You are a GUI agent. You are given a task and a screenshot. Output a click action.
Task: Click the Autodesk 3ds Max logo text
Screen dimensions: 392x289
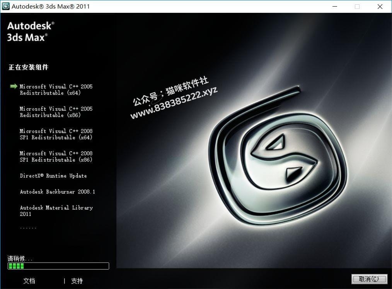click(x=31, y=31)
